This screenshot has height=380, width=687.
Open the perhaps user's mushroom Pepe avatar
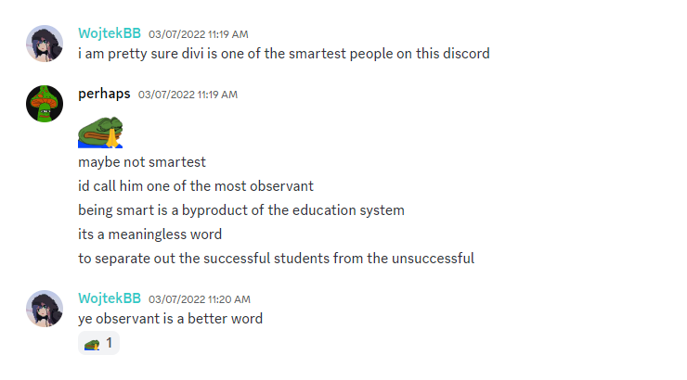(x=44, y=103)
